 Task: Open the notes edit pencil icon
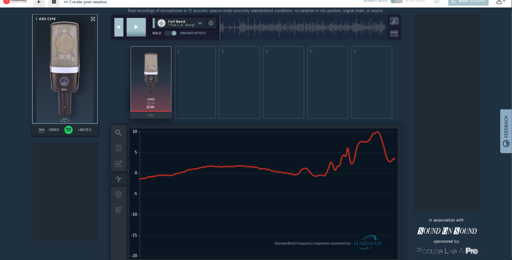tap(118, 163)
